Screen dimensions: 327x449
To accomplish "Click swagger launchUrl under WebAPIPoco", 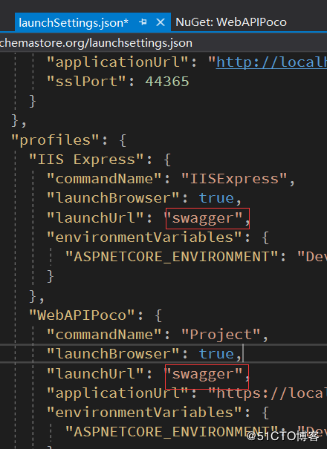I will (x=203, y=374).
